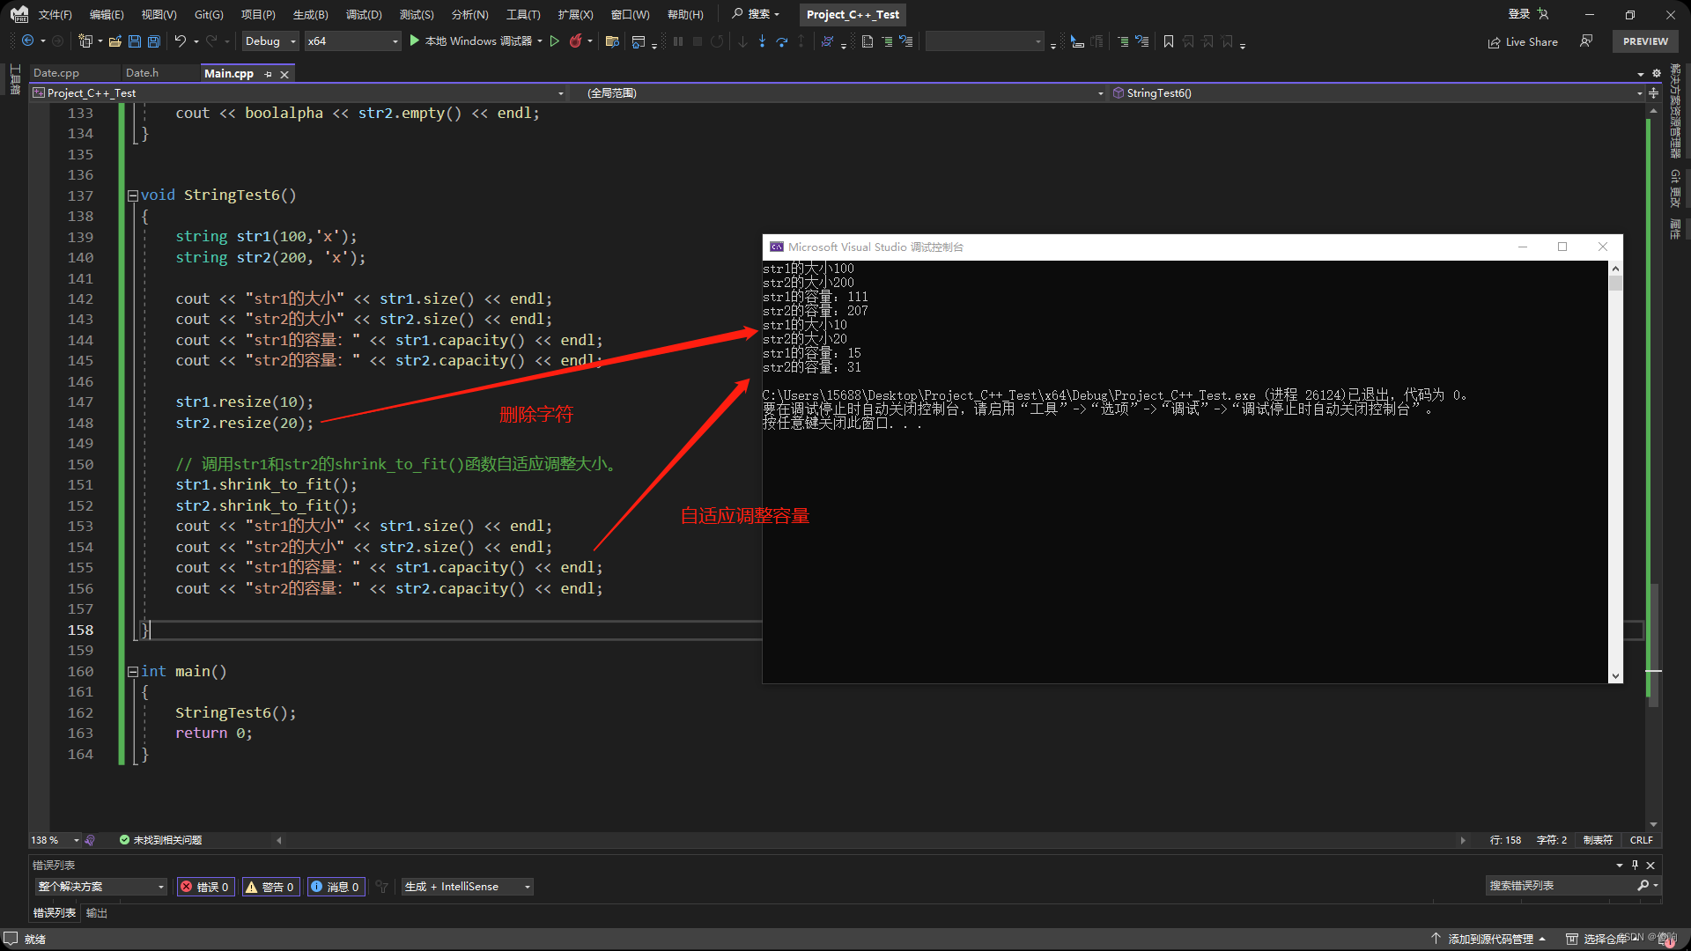Viewport: 1691px width, 951px height.
Task: Click the Step Over curved arrow icon
Action: click(781, 41)
